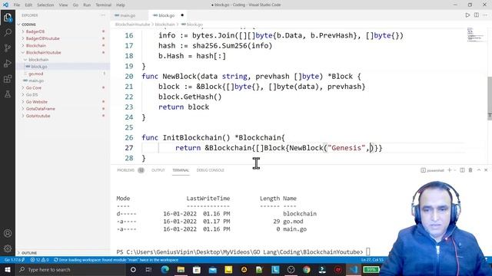Open the View menu
Screen dimensions: 492x276
click(x=63, y=5)
